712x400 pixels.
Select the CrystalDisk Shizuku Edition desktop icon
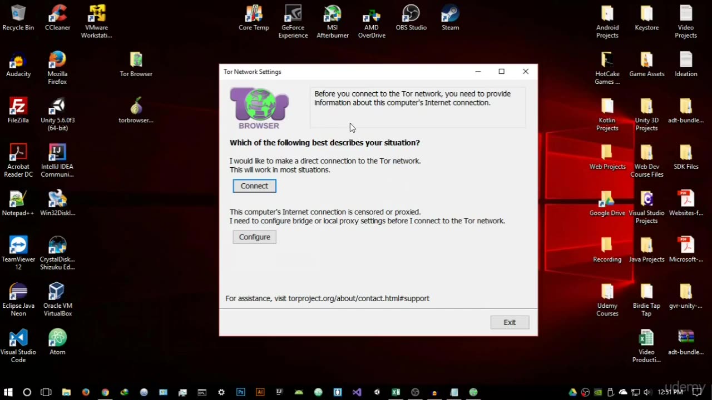click(57, 253)
